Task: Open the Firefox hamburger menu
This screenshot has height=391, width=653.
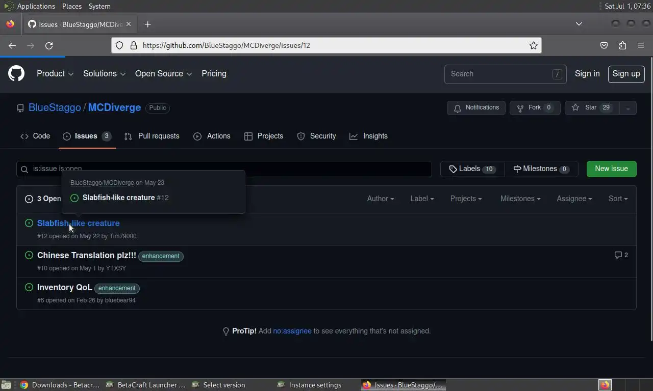Action: pyautogui.click(x=641, y=45)
